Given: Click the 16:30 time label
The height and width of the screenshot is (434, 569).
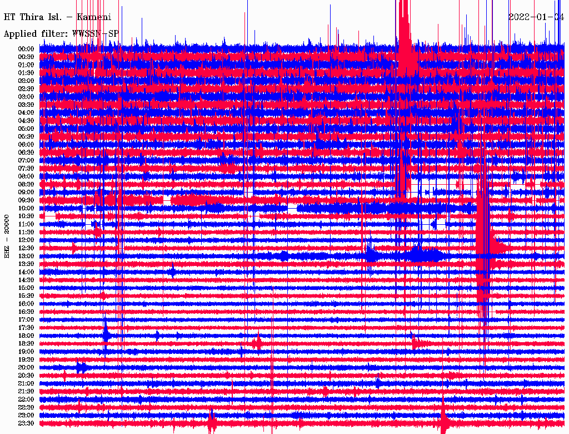Looking at the screenshot, I should pyautogui.click(x=26, y=312).
